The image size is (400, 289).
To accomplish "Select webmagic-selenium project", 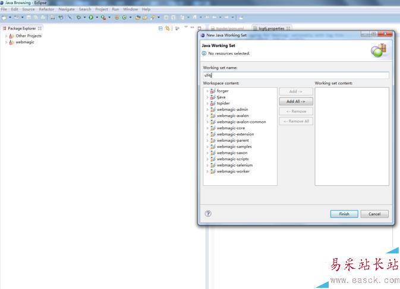I will [234, 165].
